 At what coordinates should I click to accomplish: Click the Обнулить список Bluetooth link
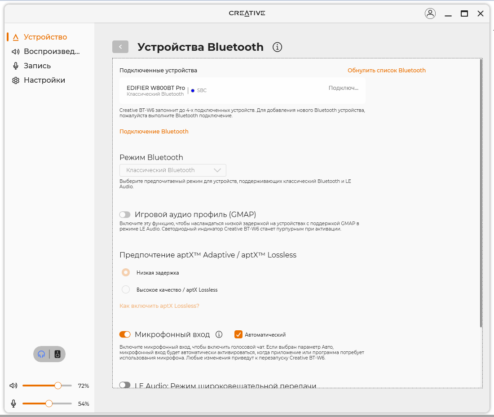tap(387, 70)
